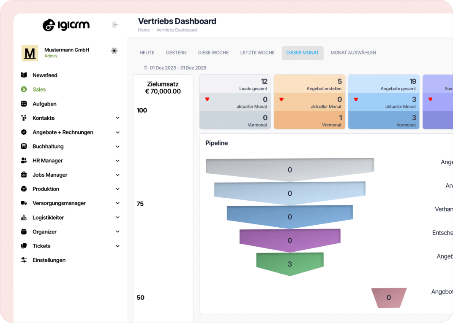
Task: Click the HR Manager people icon
Action: tap(24, 161)
